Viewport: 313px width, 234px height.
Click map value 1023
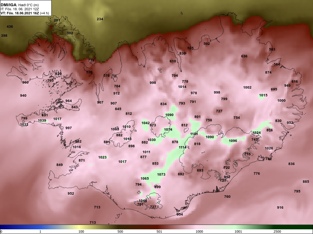102,157
